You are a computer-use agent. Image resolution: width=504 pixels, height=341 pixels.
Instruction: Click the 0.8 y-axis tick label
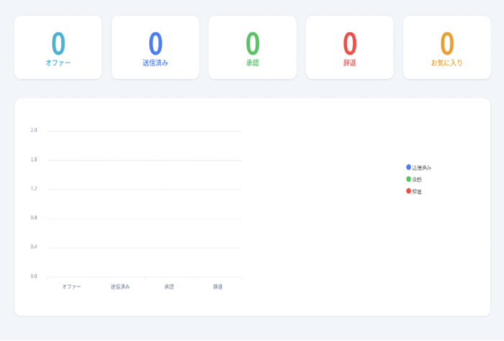(x=34, y=218)
